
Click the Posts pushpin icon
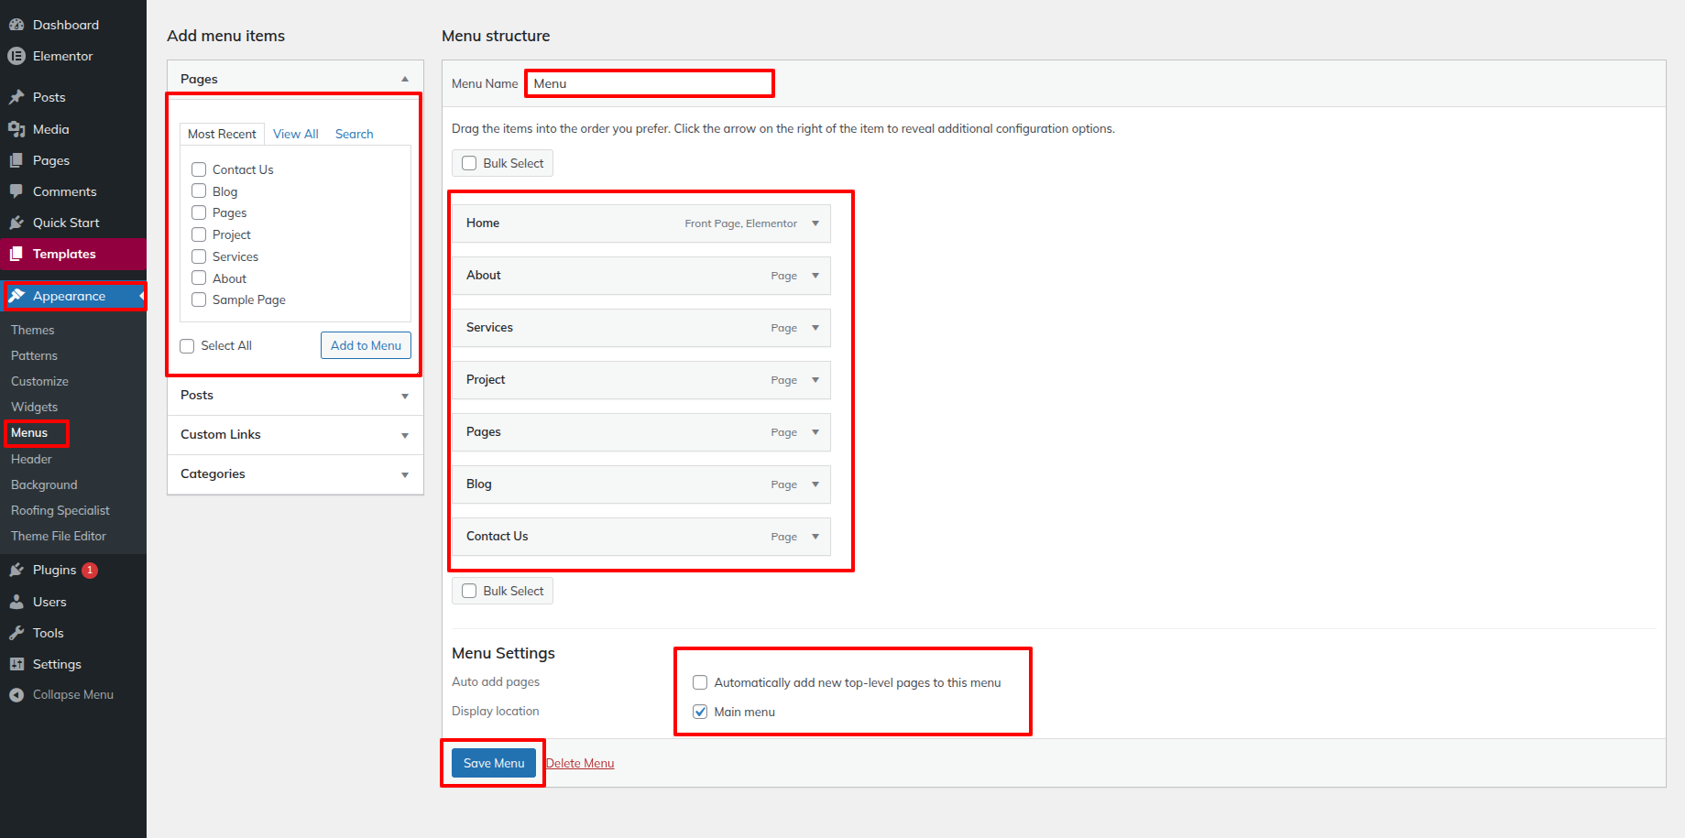[16, 97]
